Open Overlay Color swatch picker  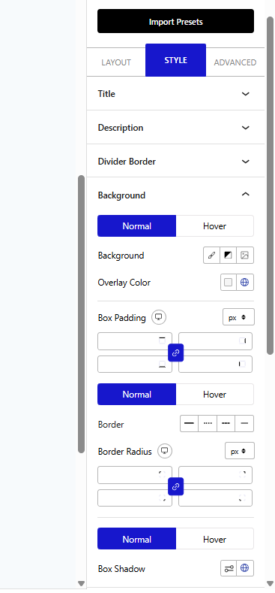tap(229, 282)
